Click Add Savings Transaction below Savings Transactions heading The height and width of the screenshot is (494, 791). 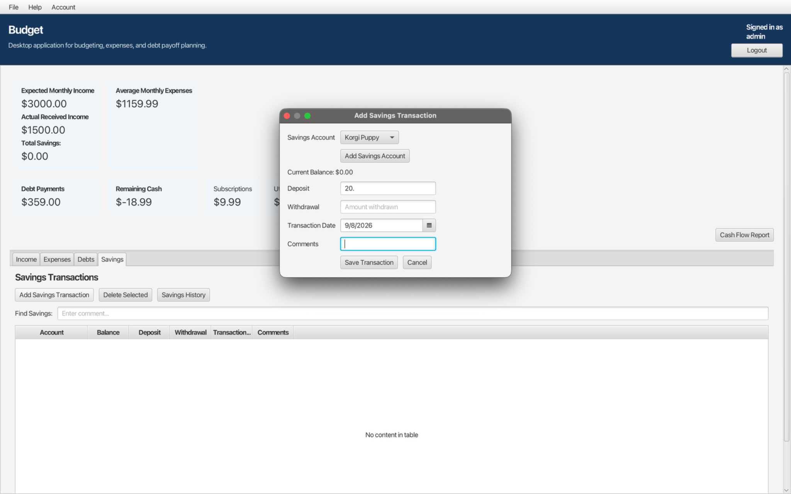coord(54,295)
